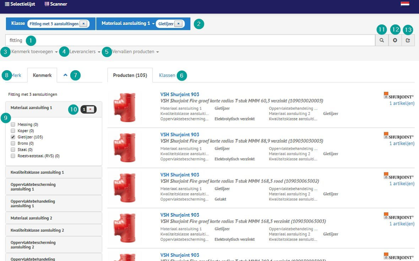Image resolution: width=419 pixels, height=261 pixels.
Task: Click the magnifying glass search icon
Action: [382, 40]
